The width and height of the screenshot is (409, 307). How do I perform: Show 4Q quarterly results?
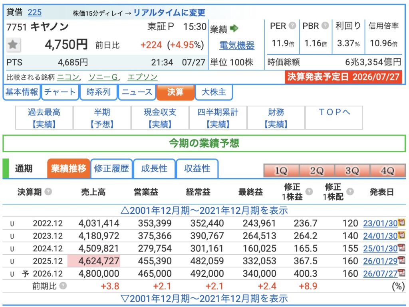[x=387, y=171]
